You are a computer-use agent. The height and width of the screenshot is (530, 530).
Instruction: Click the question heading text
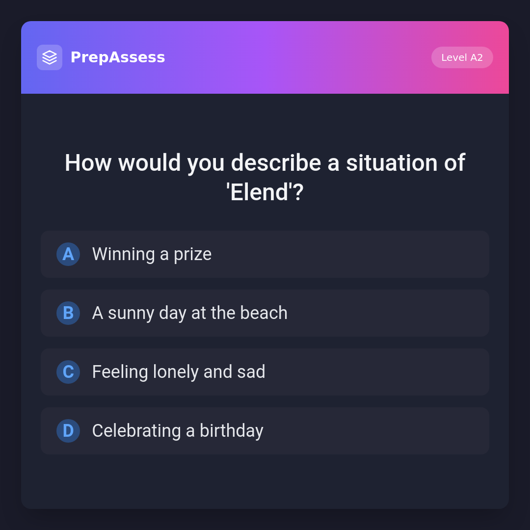tap(265, 163)
